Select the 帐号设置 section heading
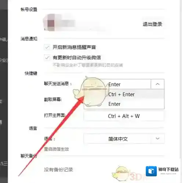 [29, 10]
